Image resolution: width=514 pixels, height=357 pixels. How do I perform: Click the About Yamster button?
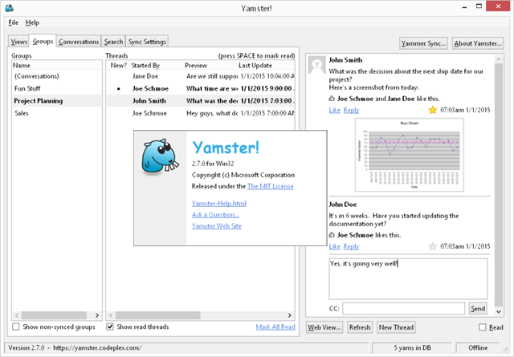(x=478, y=43)
